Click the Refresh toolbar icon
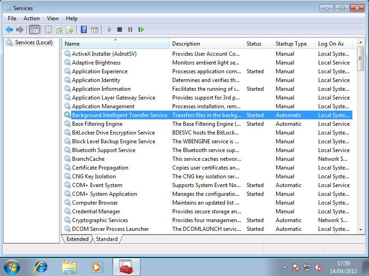 tap(59, 30)
